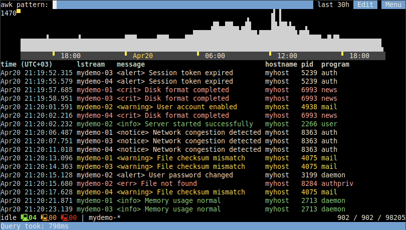Click the 12:00 timeline label
406x230 pixels.
pyautogui.click(x=287, y=56)
